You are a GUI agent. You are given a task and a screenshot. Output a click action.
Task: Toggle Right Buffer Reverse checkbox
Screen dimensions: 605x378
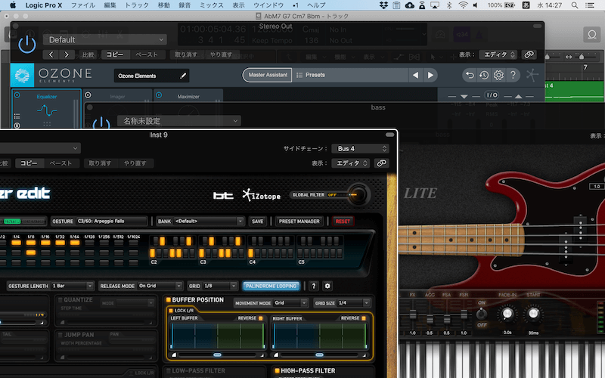point(364,318)
